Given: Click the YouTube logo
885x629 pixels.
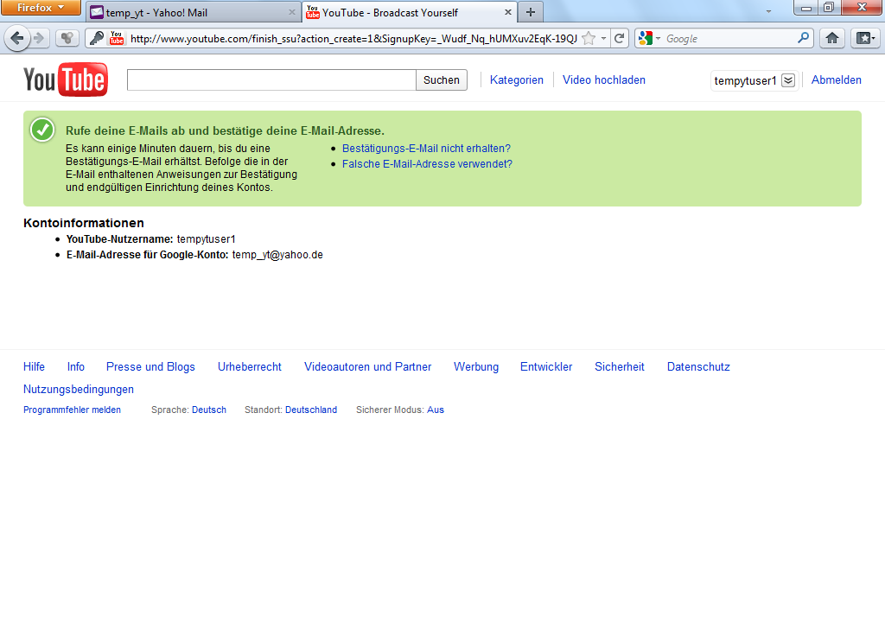Looking at the screenshot, I should (65, 79).
